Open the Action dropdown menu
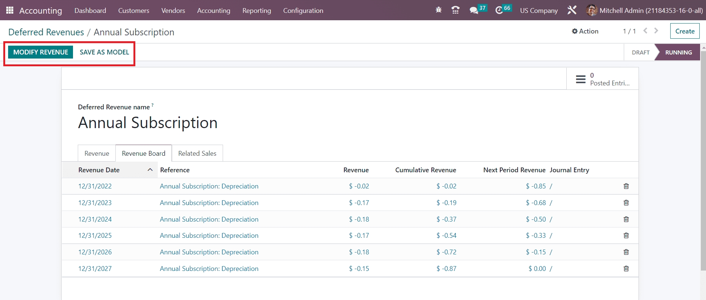 coord(585,31)
